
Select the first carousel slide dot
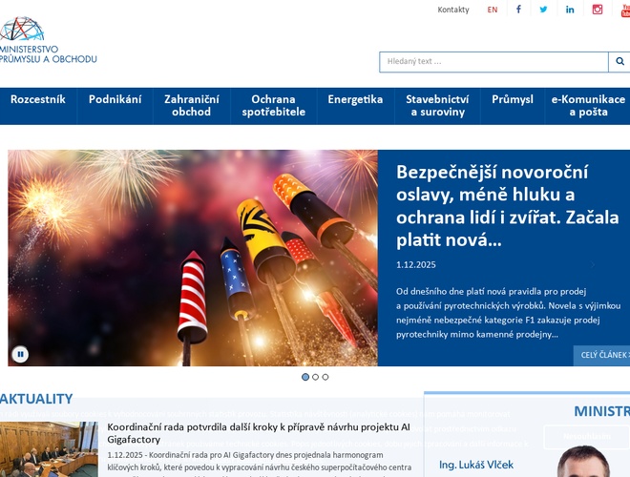click(305, 377)
